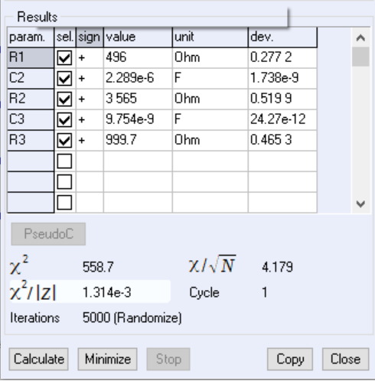Click the scroll up arrow of results table
This screenshot has width=375, height=381.
coord(360,37)
